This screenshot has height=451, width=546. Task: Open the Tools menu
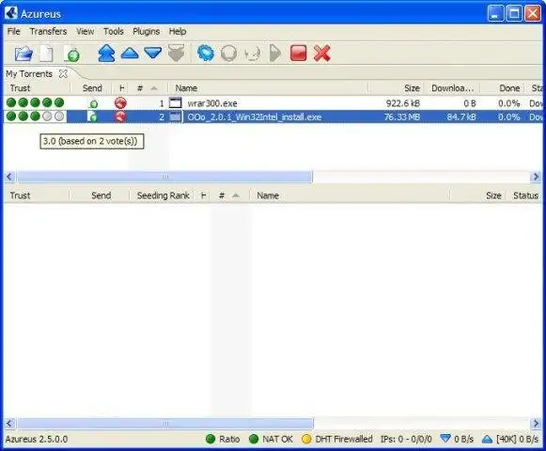coord(114,31)
